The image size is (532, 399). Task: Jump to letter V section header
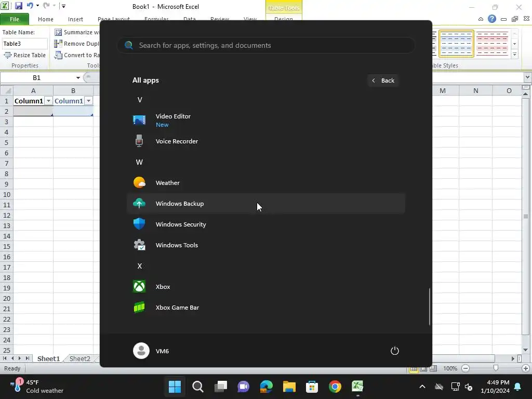coord(139,100)
